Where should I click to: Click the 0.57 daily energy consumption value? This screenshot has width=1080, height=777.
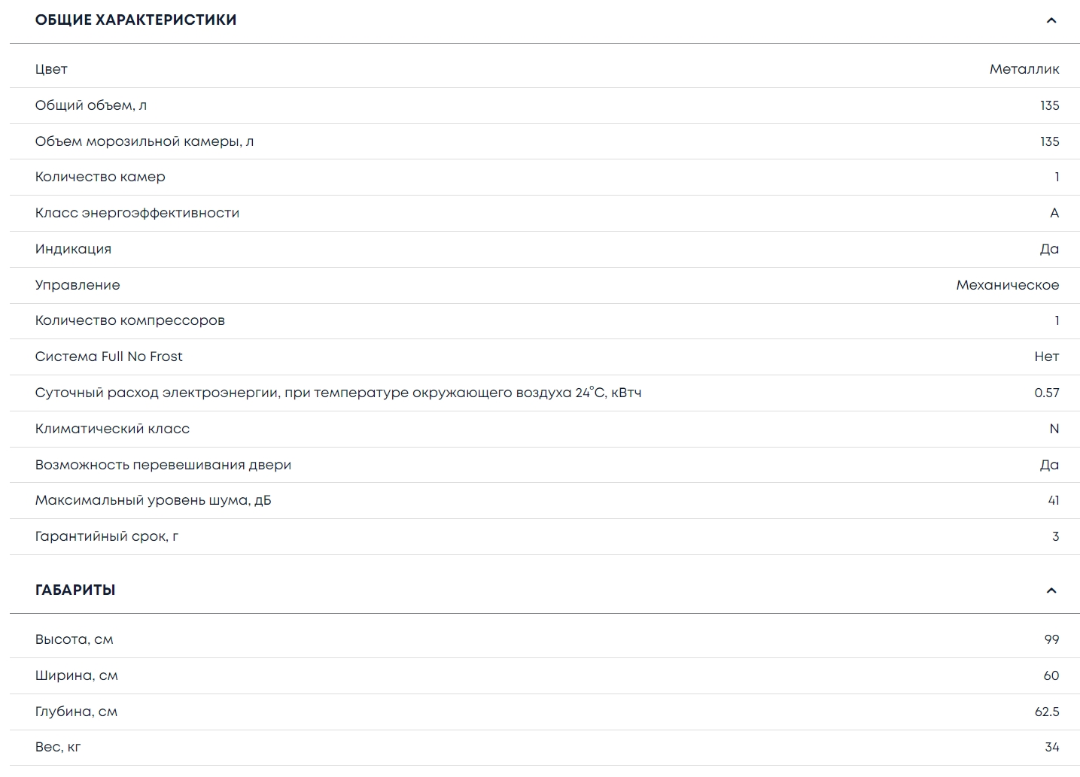coord(1046,393)
